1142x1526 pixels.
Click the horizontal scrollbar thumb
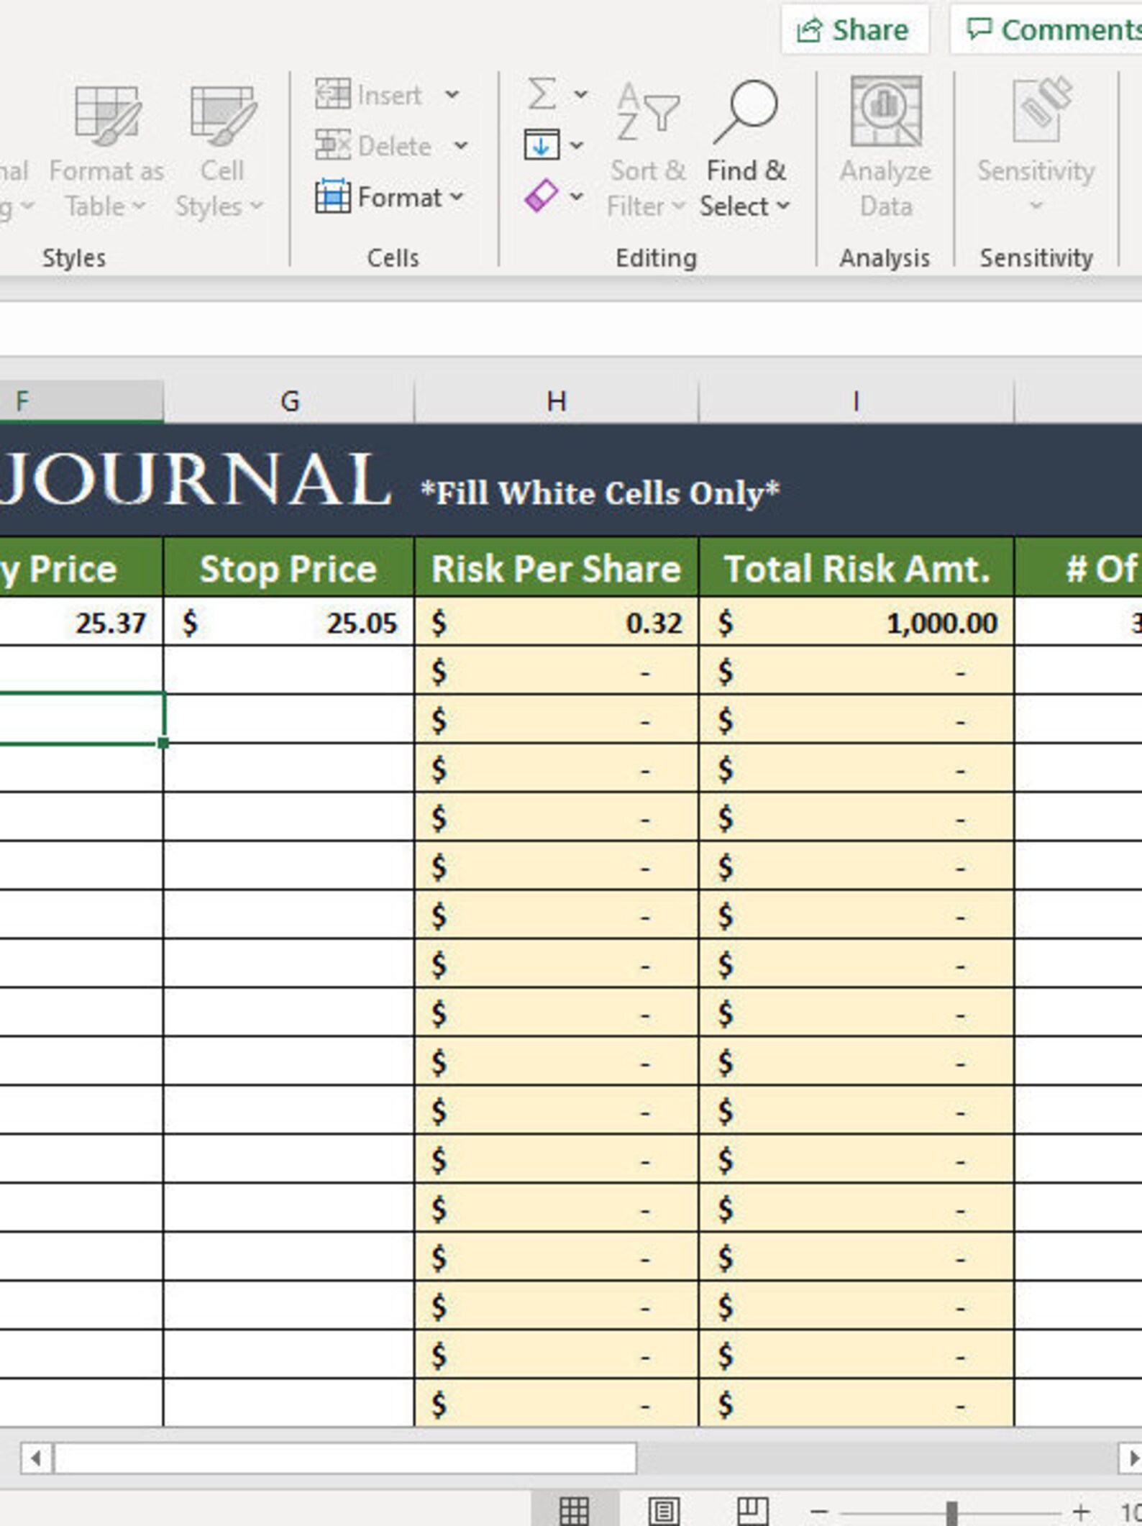point(345,1458)
